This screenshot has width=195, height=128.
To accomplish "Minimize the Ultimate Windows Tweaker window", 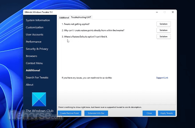I will point(157,12).
